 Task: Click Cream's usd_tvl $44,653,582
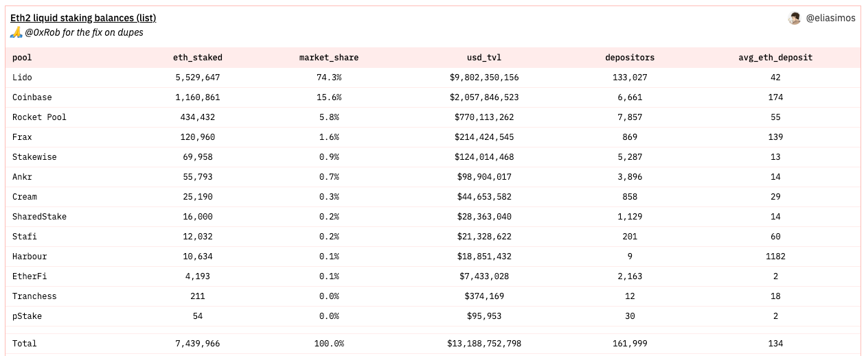pos(484,197)
